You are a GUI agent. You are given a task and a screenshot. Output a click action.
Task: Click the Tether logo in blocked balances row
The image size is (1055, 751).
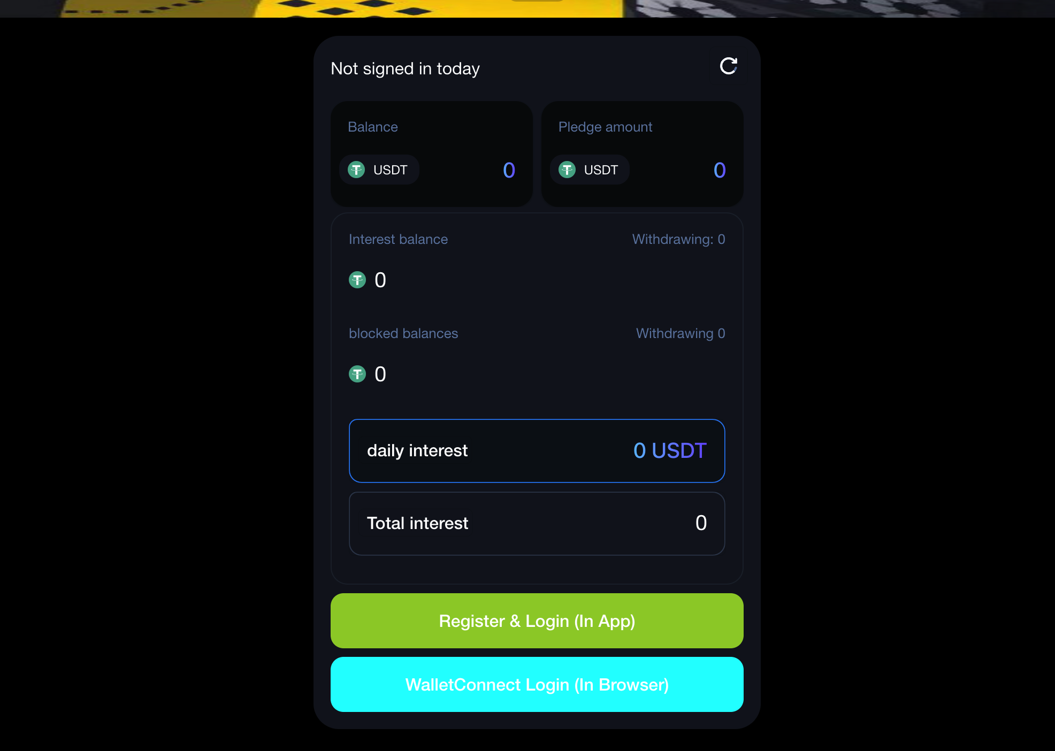click(357, 374)
